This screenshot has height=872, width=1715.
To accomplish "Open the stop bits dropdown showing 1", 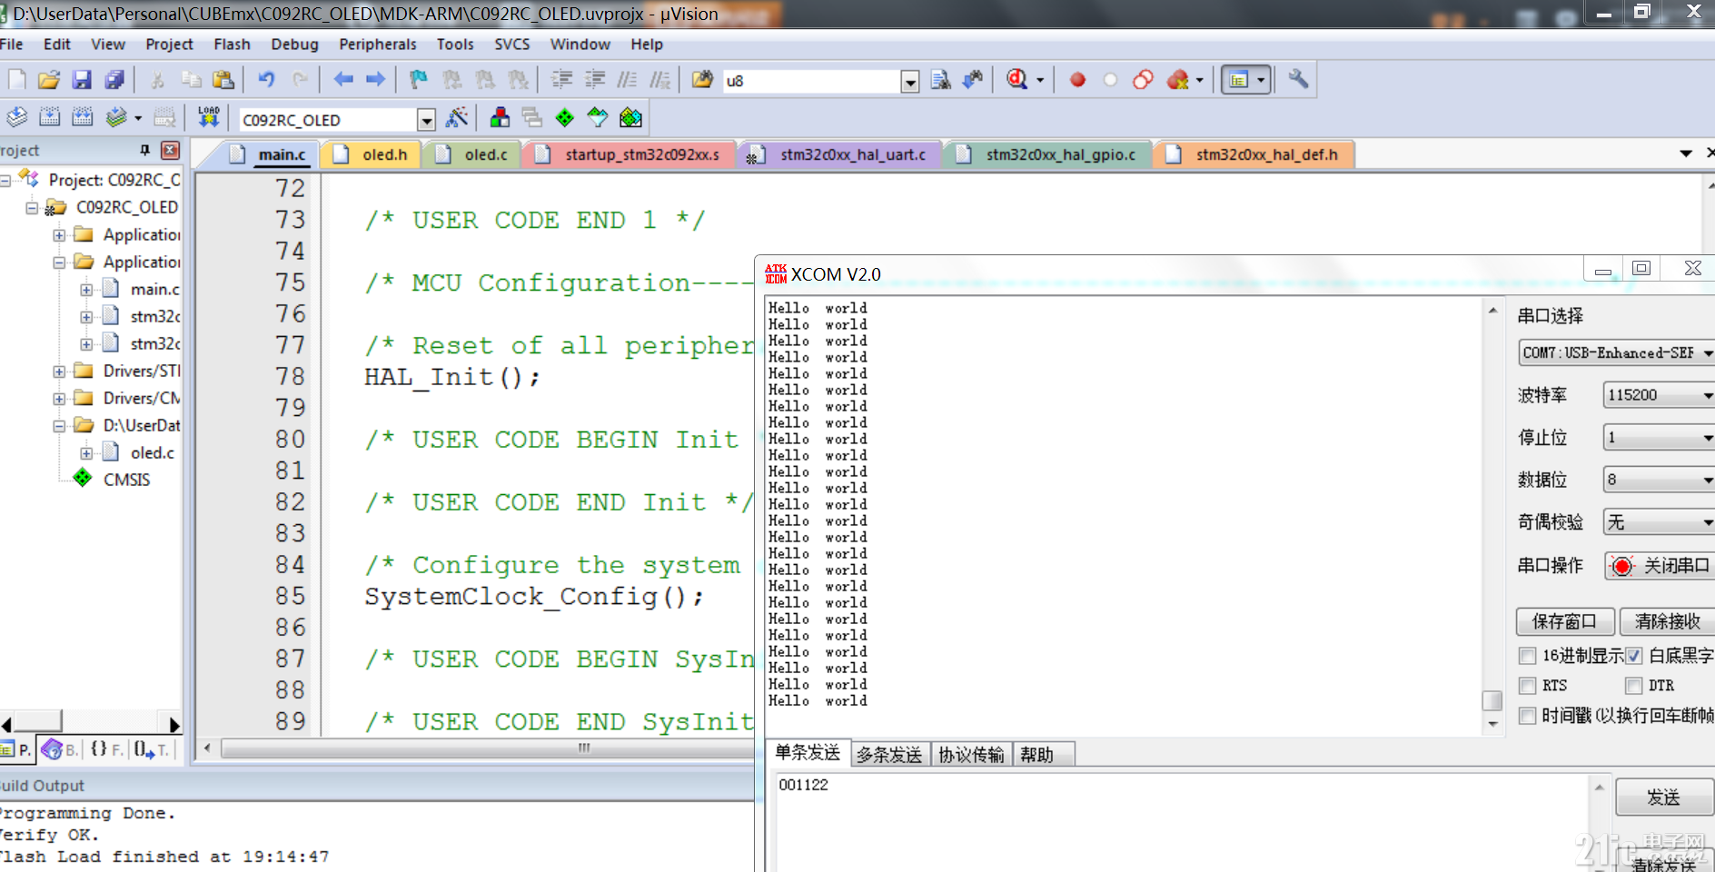I will pos(1659,438).
